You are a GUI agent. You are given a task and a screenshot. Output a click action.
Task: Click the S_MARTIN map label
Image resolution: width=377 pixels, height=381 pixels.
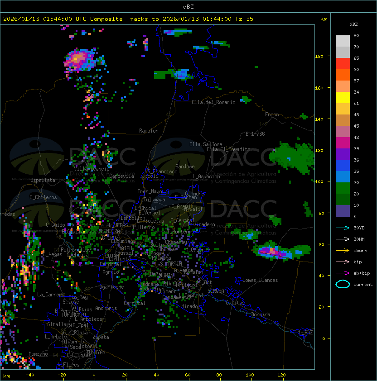coord(171,264)
